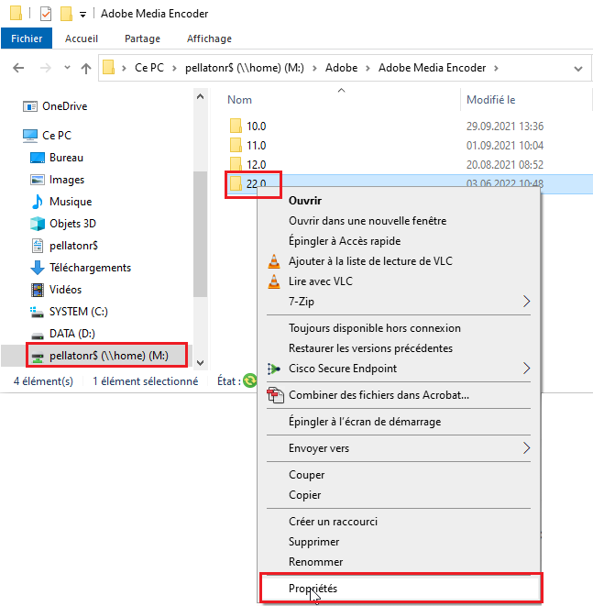Viewport: 593px width, 606px height.
Task: Click Adobe in the address breadcrumb
Action: tap(341, 68)
